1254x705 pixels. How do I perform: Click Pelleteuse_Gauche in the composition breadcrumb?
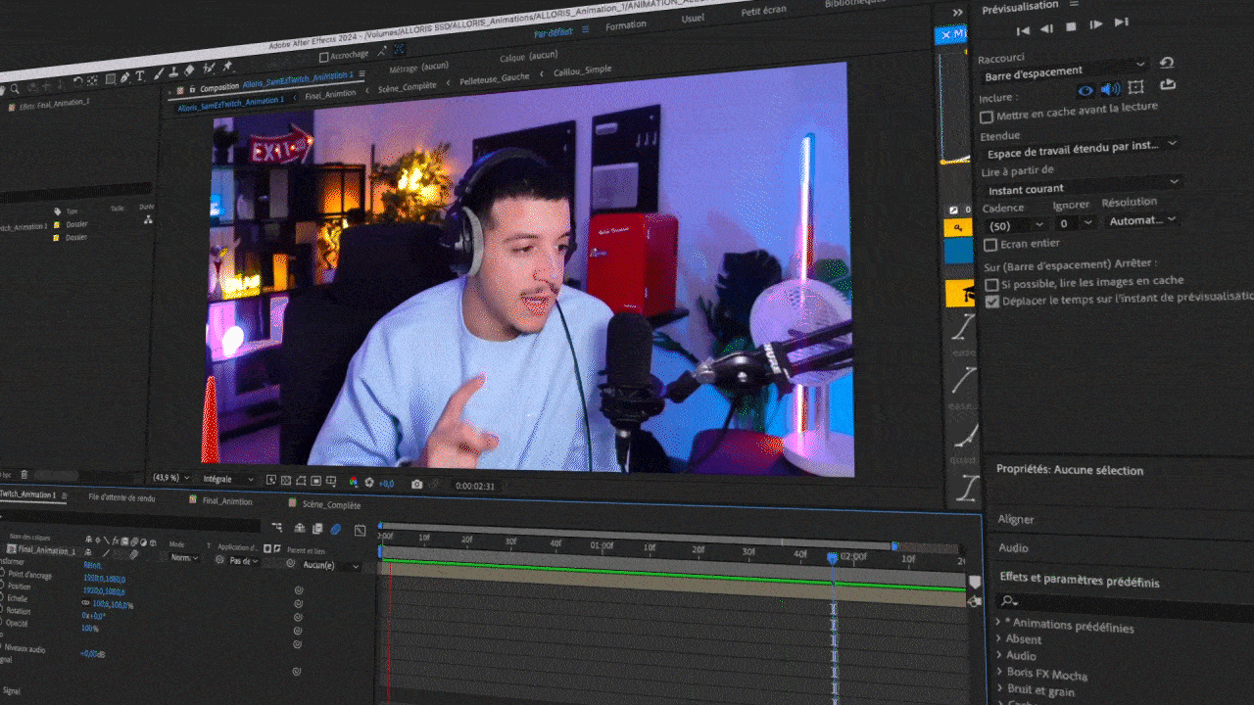(x=494, y=77)
